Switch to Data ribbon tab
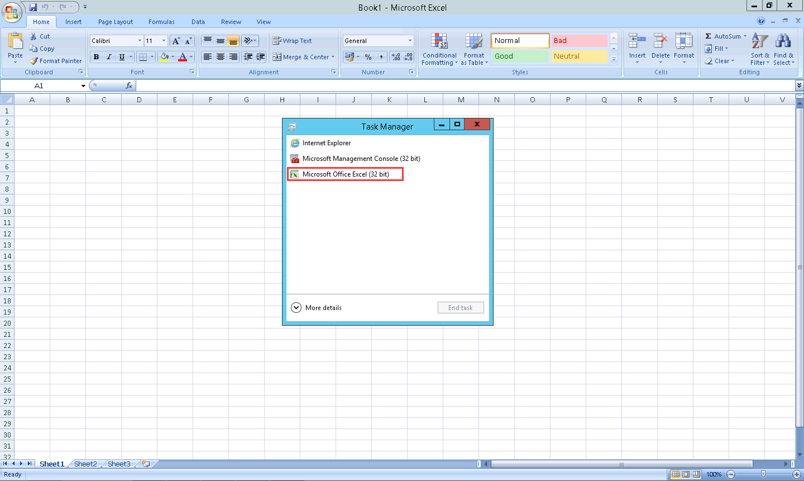 pos(198,22)
